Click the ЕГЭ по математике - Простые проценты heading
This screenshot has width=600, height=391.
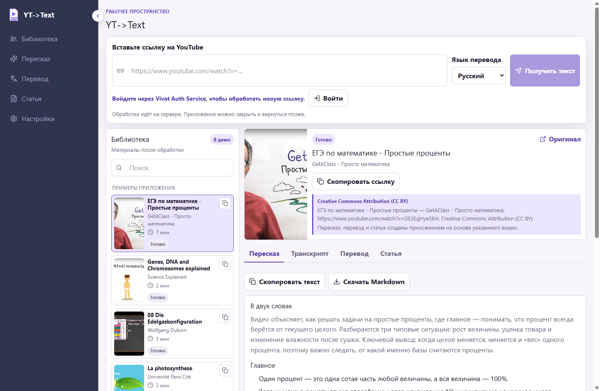point(381,153)
